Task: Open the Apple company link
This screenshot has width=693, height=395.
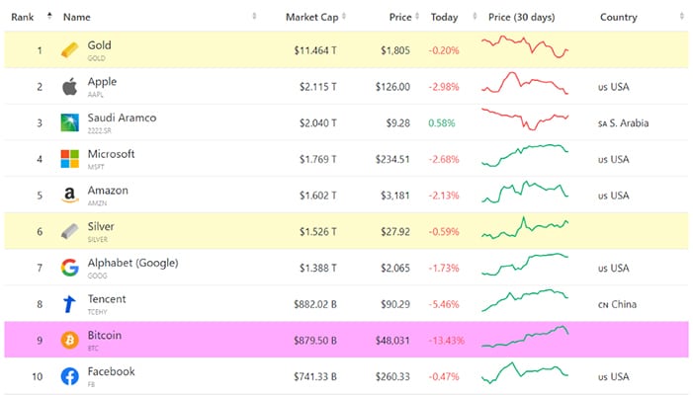Action: 102,82
